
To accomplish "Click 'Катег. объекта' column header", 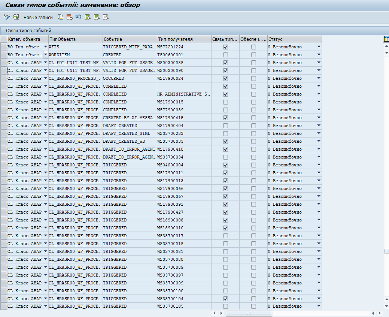I will pos(28,39).
